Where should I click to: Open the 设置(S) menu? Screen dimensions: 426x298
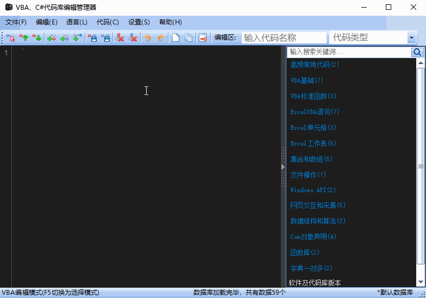(139, 22)
